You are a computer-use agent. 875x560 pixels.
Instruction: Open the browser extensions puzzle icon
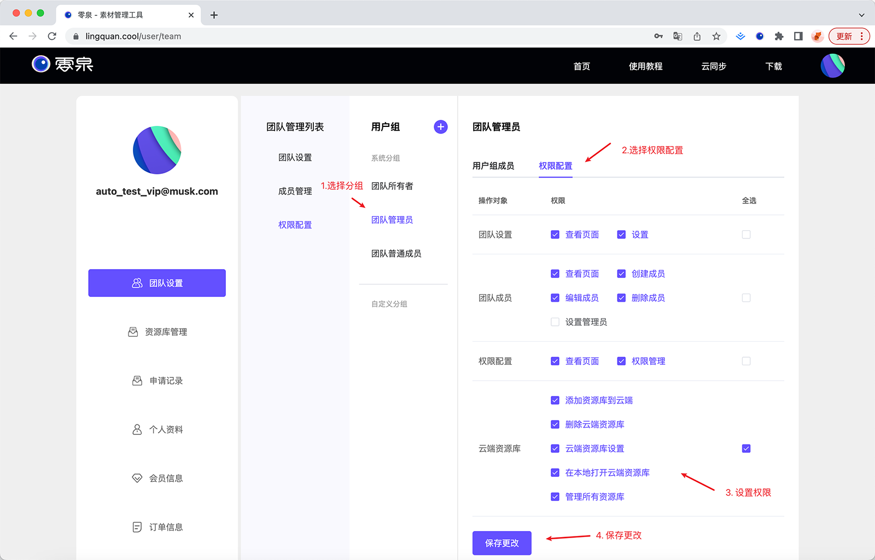pyautogui.click(x=779, y=37)
